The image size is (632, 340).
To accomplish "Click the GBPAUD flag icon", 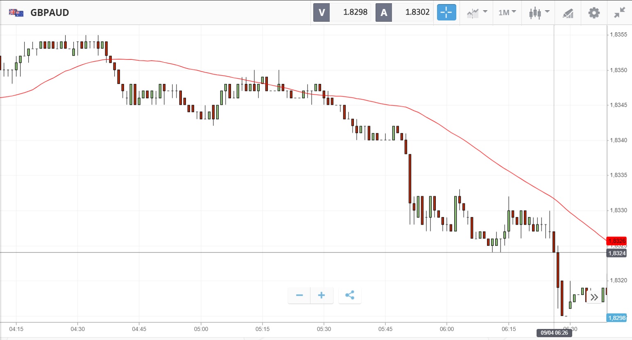I will coord(16,13).
